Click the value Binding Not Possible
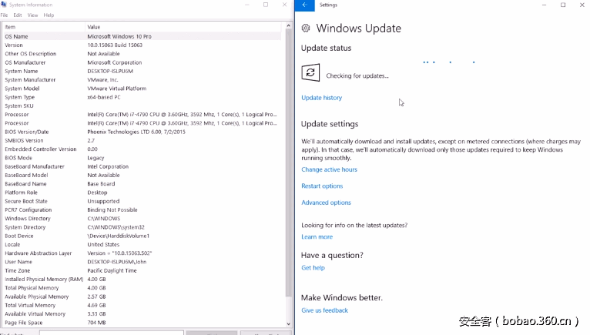 coord(112,209)
